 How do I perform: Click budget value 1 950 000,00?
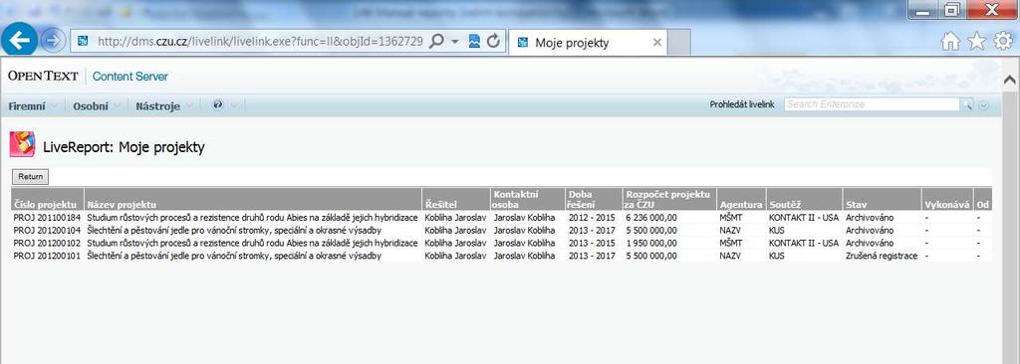coord(651,243)
